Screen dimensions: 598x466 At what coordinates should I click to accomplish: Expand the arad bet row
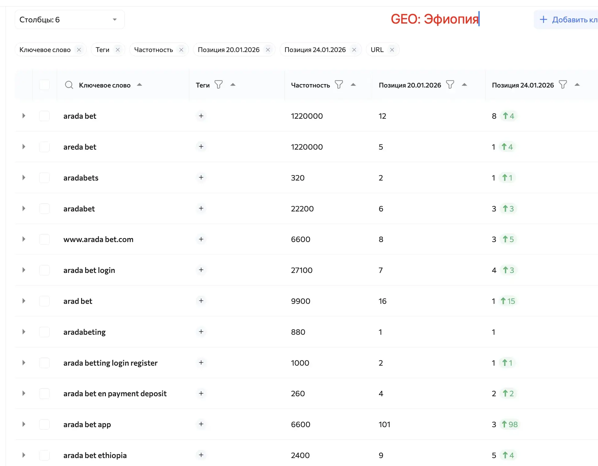pyautogui.click(x=24, y=301)
